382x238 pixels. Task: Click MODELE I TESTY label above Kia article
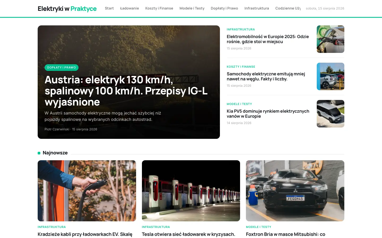coord(239,104)
